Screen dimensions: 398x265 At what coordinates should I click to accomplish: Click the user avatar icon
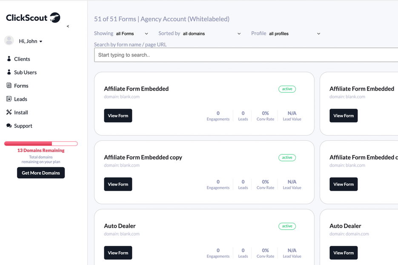click(x=9, y=41)
